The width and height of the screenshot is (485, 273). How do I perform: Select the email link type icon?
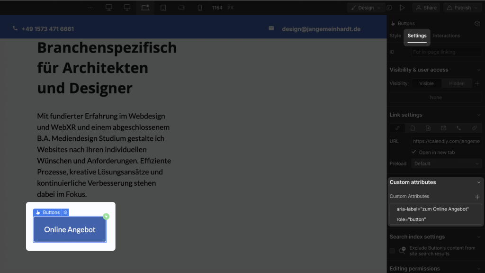(443, 128)
